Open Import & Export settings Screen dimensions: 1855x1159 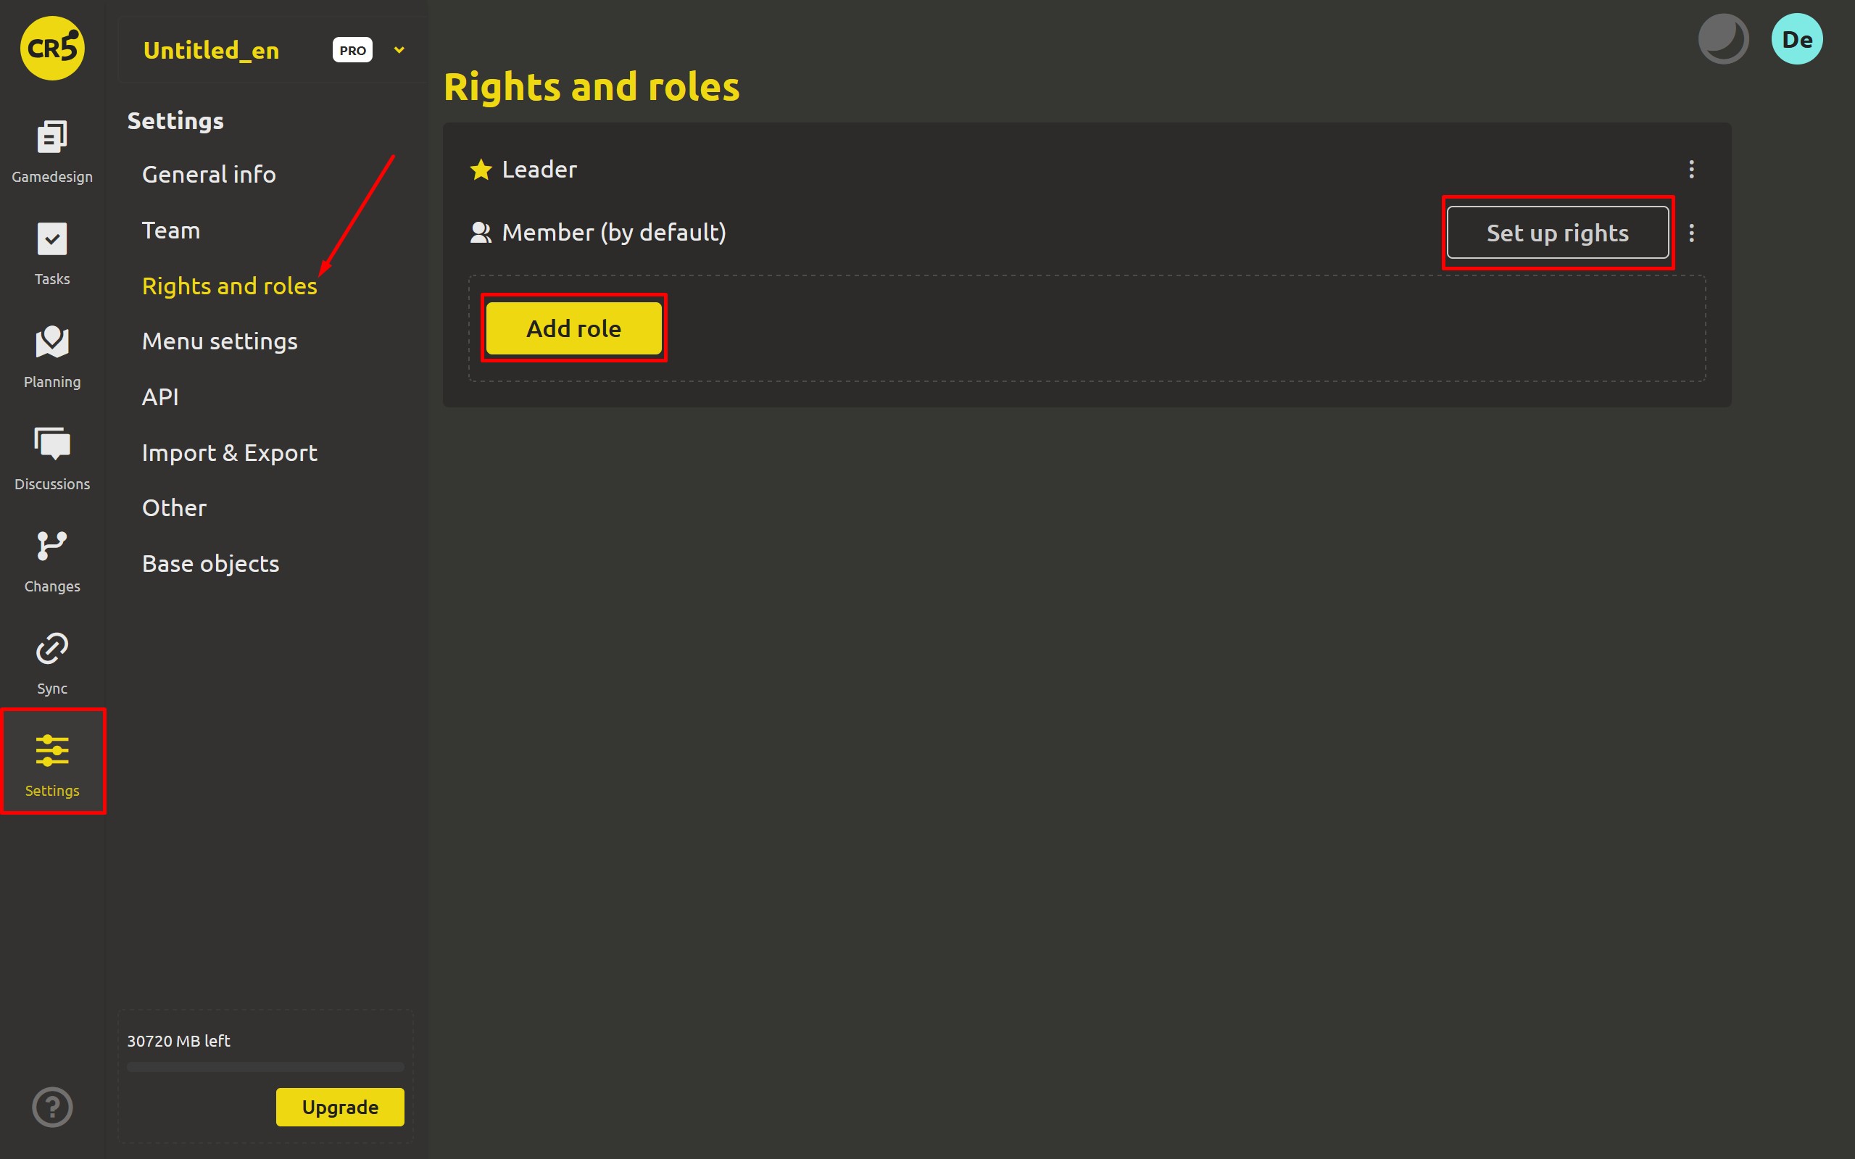point(229,453)
